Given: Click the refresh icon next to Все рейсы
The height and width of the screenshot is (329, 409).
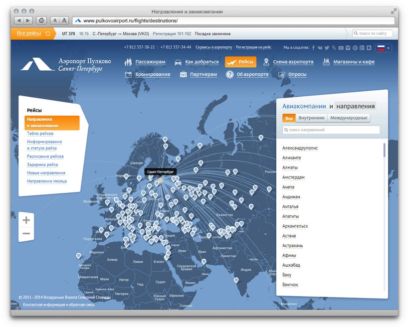Looking at the screenshot, I should click(x=48, y=33).
